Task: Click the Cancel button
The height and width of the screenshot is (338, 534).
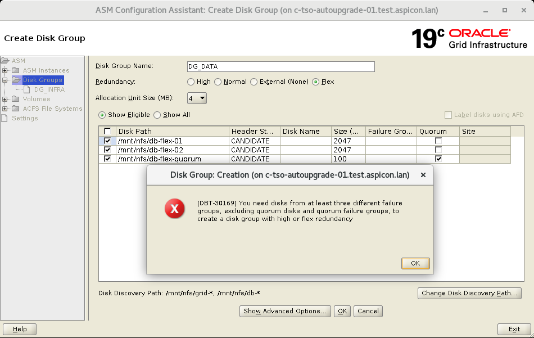Action: click(x=368, y=311)
